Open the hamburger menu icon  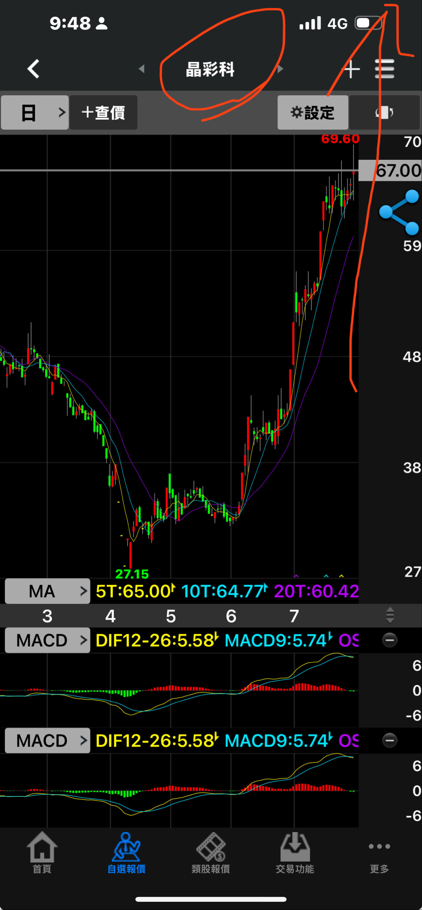coord(384,69)
